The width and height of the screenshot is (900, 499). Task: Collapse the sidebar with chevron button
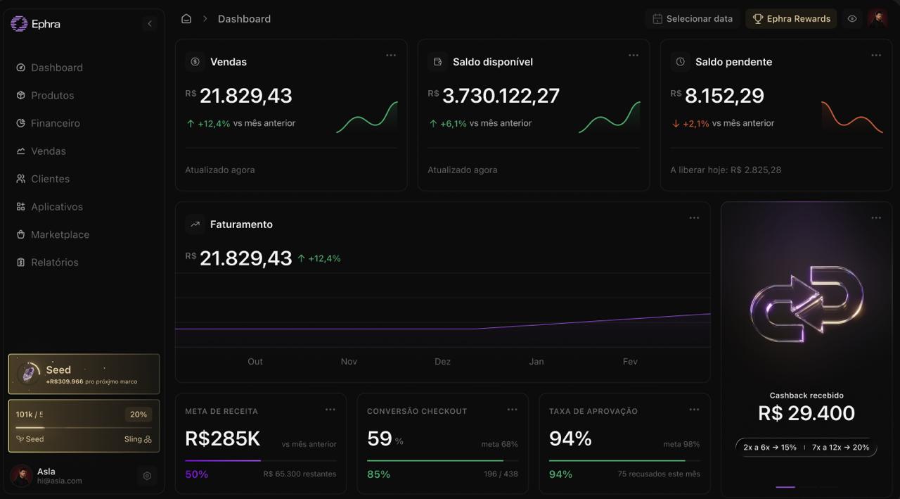[x=149, y=24]
